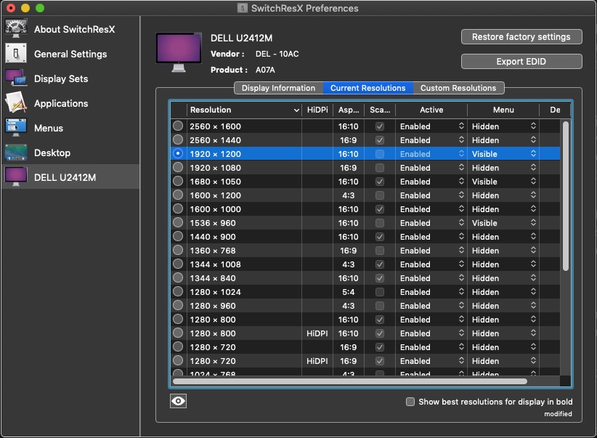Switch to the Custom Resolutions tab
Viewport: 597px width, 438px height.
click(458, 88)
